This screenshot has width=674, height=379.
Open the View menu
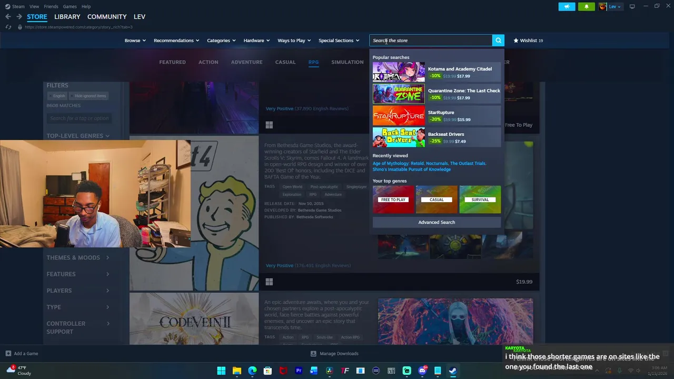34,6
